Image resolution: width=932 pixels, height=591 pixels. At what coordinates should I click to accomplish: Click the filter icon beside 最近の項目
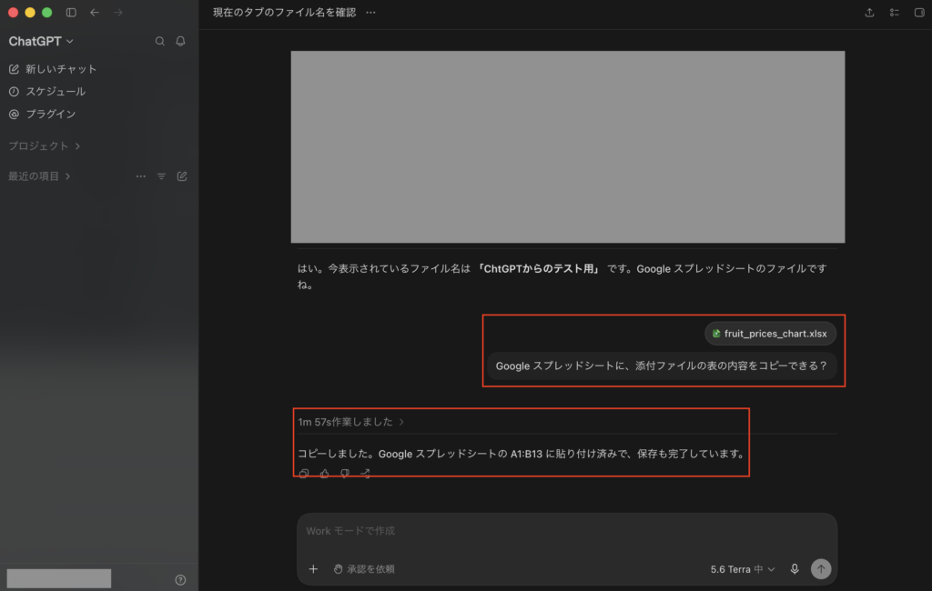coord(162,176)
